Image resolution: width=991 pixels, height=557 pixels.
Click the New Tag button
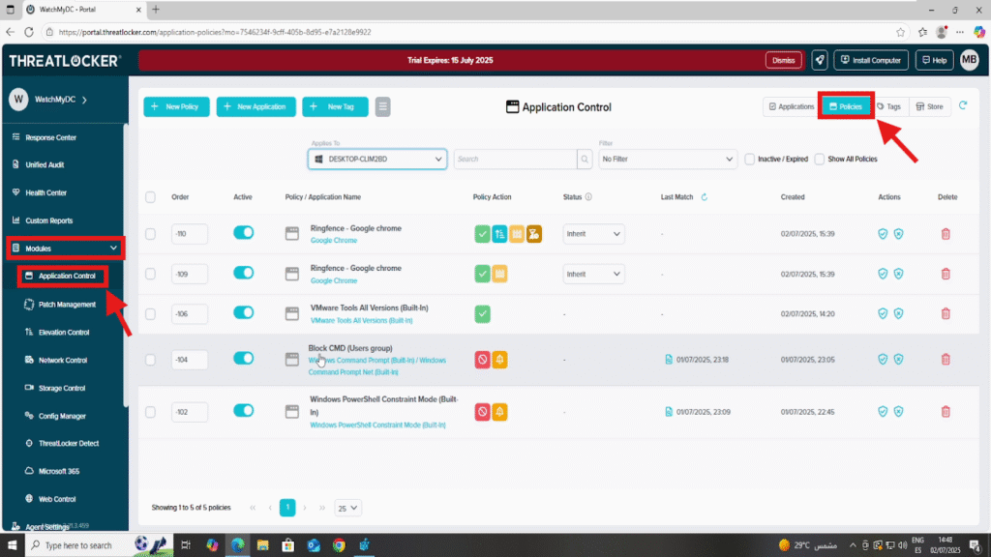click(x=335, y=106)
